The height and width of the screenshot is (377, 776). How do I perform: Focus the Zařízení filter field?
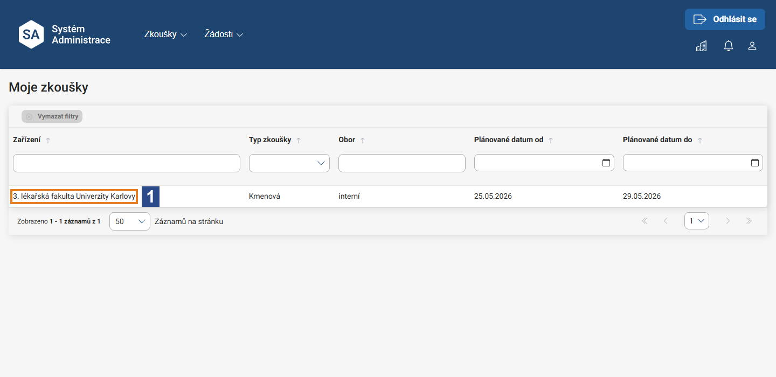pos(127,163)
